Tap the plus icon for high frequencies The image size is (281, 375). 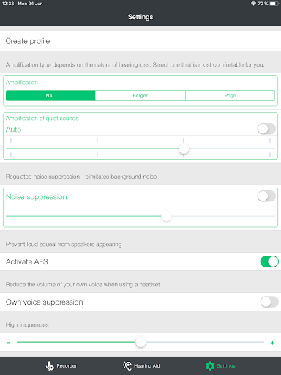click(272, 343)
